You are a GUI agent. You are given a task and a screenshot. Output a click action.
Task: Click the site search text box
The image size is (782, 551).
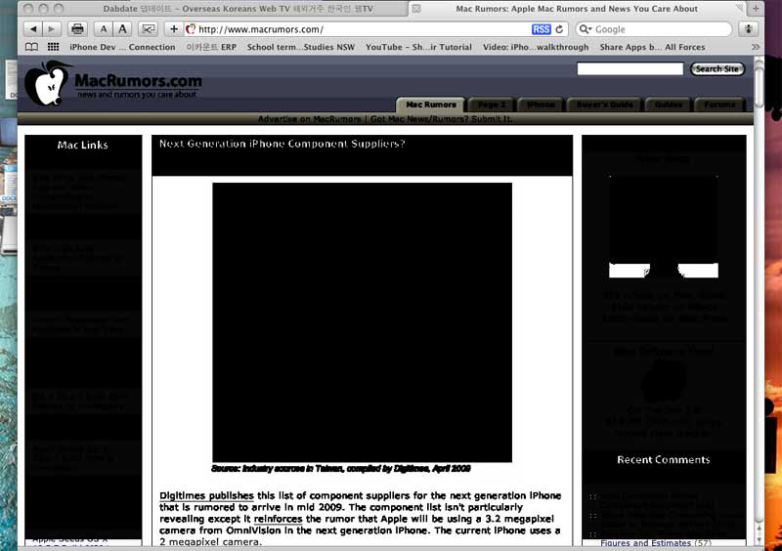point(630,68)
